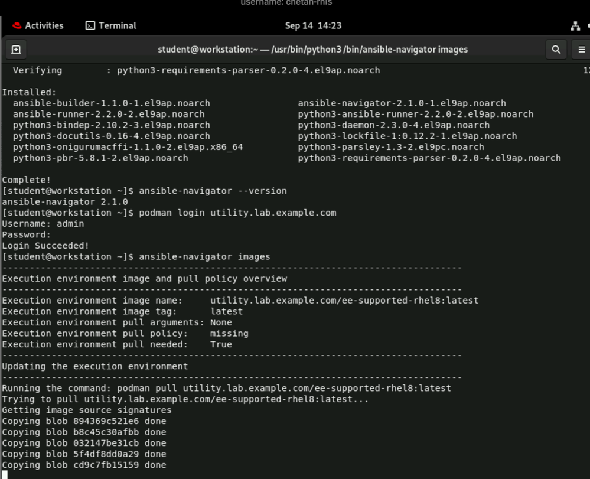This screenshot has width=590, height=479.
Task: Click 'ansible-navigator-2.1.0-1.el9ap.noarch' package entry
Action: coord(402,103)
